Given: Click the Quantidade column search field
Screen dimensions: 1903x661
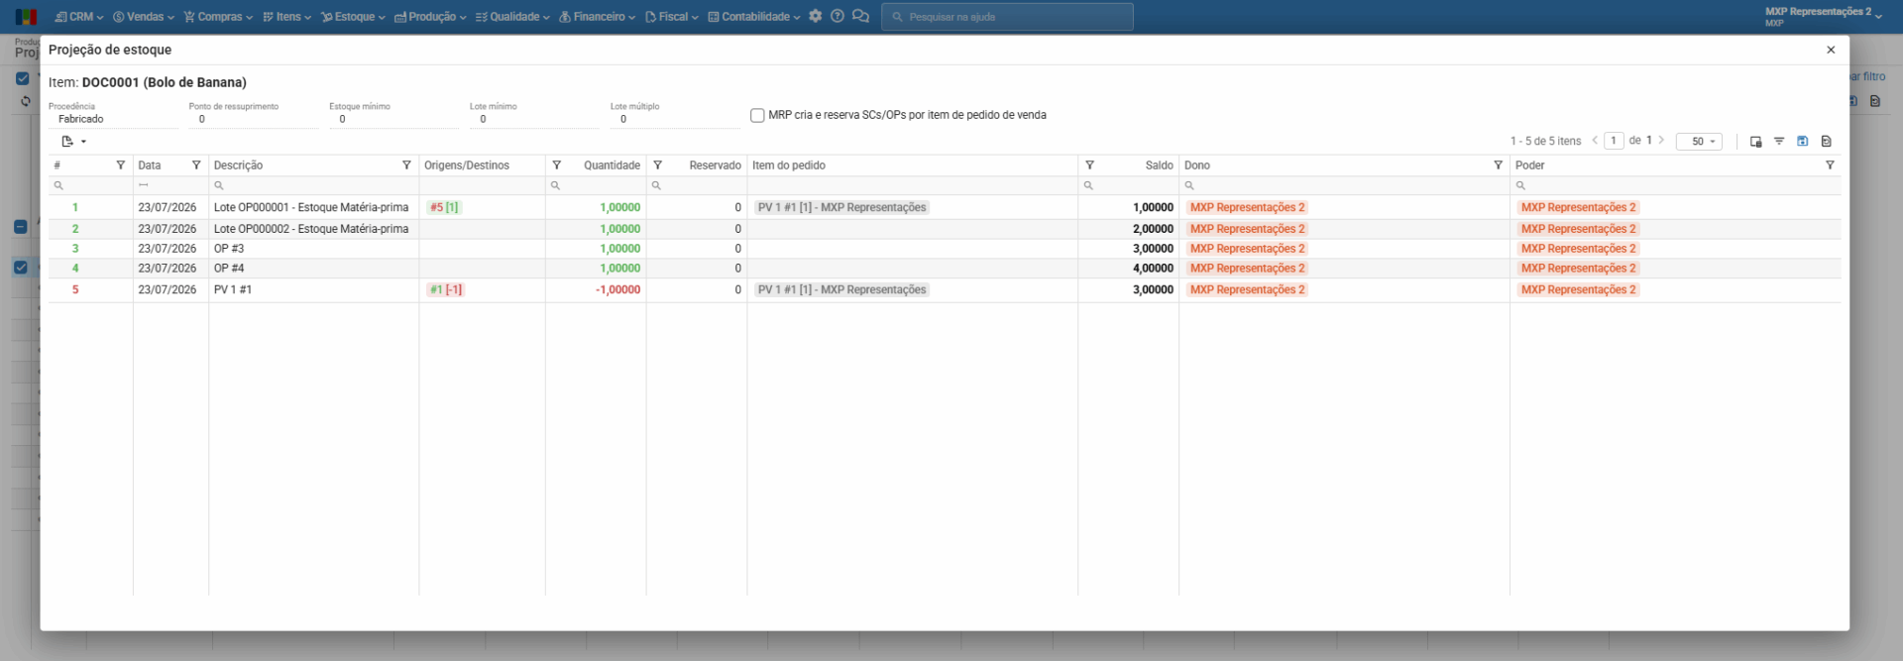Looking at the screenshot, I should (x=596, y=185).
